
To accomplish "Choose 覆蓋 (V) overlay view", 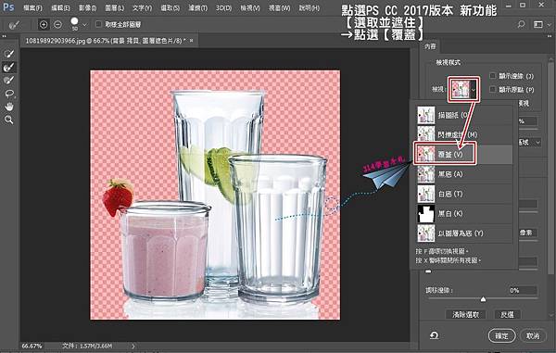I will click(464, 154).
